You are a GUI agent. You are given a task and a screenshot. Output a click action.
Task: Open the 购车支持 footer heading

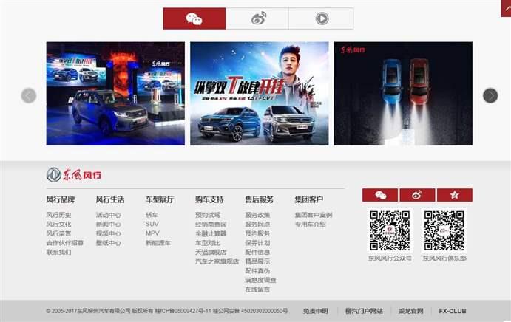tap(209, 199)
